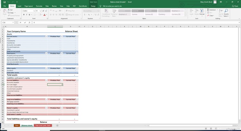Add a new sheet with plus icon
This screenshot has width=241, height=131.
57,126
